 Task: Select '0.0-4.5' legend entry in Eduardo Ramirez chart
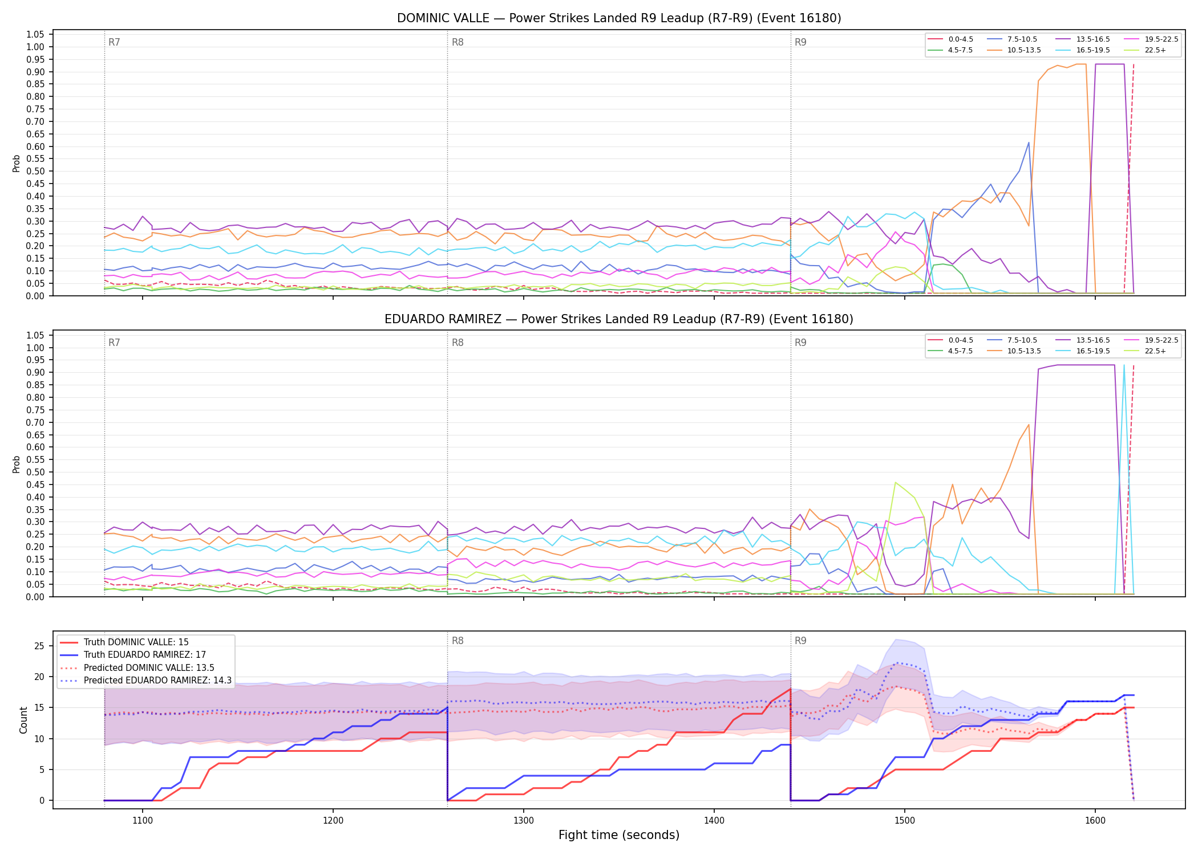click(x=951, y=340)
